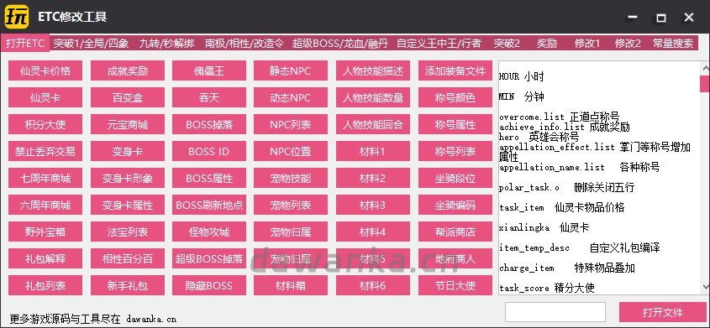Open the 奖励 tab
710x328 pixels.
click(x=547, y=44)
